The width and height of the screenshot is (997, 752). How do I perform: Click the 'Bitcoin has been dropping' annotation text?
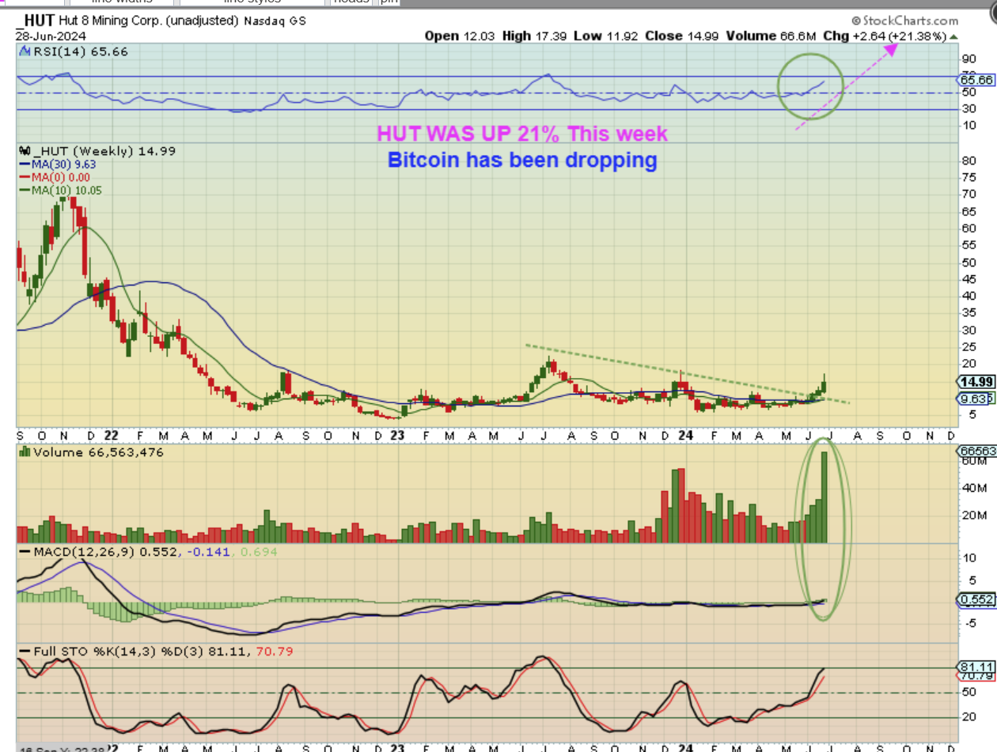tap(522, 161)
